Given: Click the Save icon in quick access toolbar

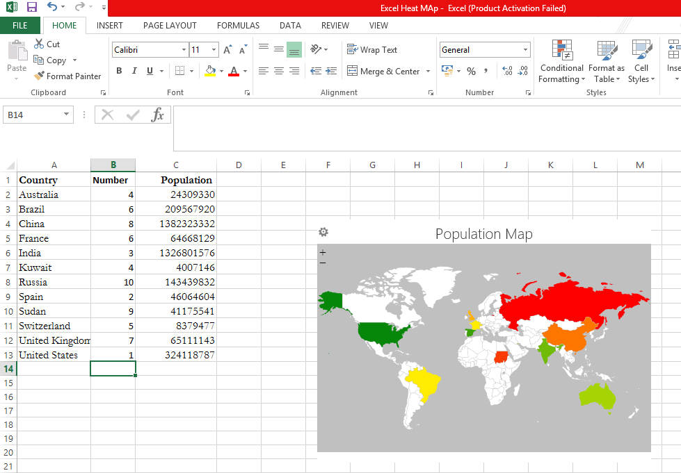Looking at the screenshot, I should coord(32,7).
